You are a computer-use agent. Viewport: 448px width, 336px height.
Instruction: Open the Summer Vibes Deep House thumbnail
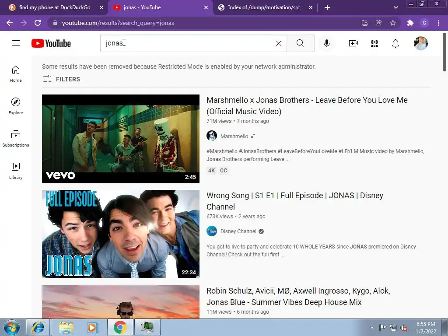pyautogui.click(x=121, y=302)
